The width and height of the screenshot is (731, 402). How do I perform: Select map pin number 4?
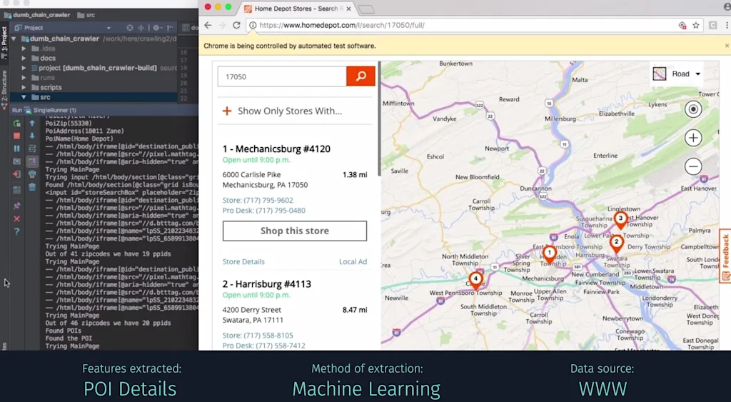pos(475,281)
